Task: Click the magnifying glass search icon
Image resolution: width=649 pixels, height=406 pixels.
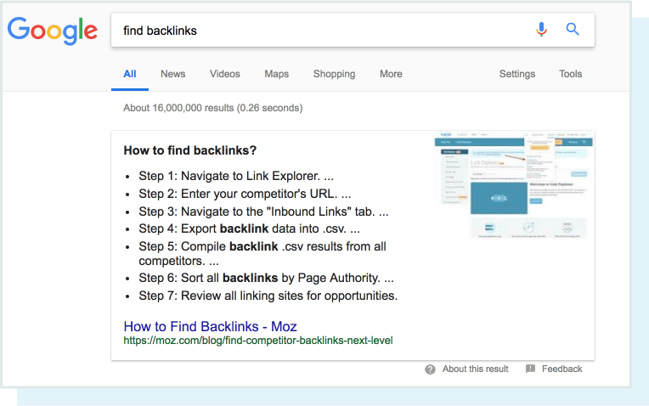Action: (573, 30)
